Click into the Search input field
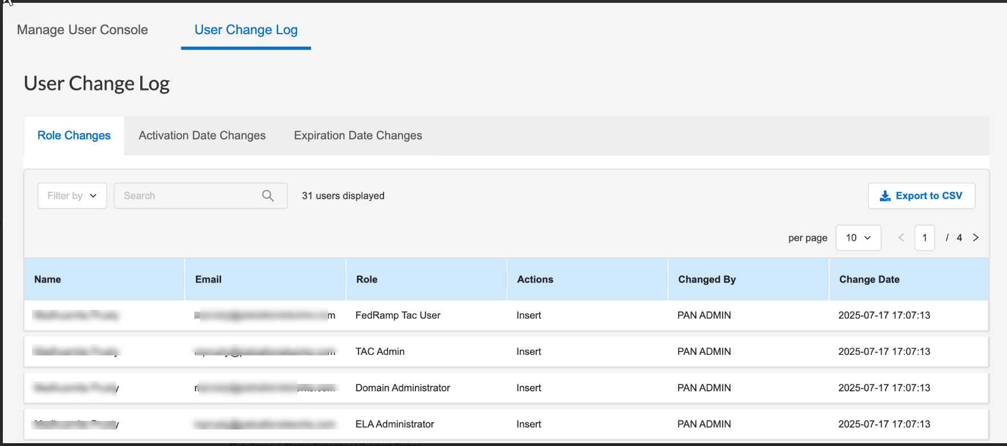1007x446 pixels. (188, 196)
